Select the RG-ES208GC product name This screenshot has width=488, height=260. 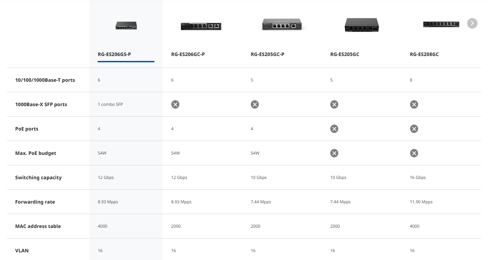click(x=424, y=54)
